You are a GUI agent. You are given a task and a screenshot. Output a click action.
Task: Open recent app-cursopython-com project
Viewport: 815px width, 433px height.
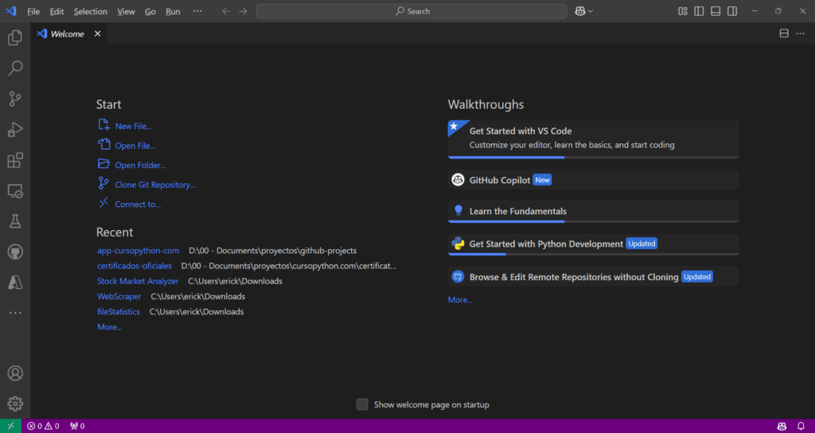click(x=138, y=251)
